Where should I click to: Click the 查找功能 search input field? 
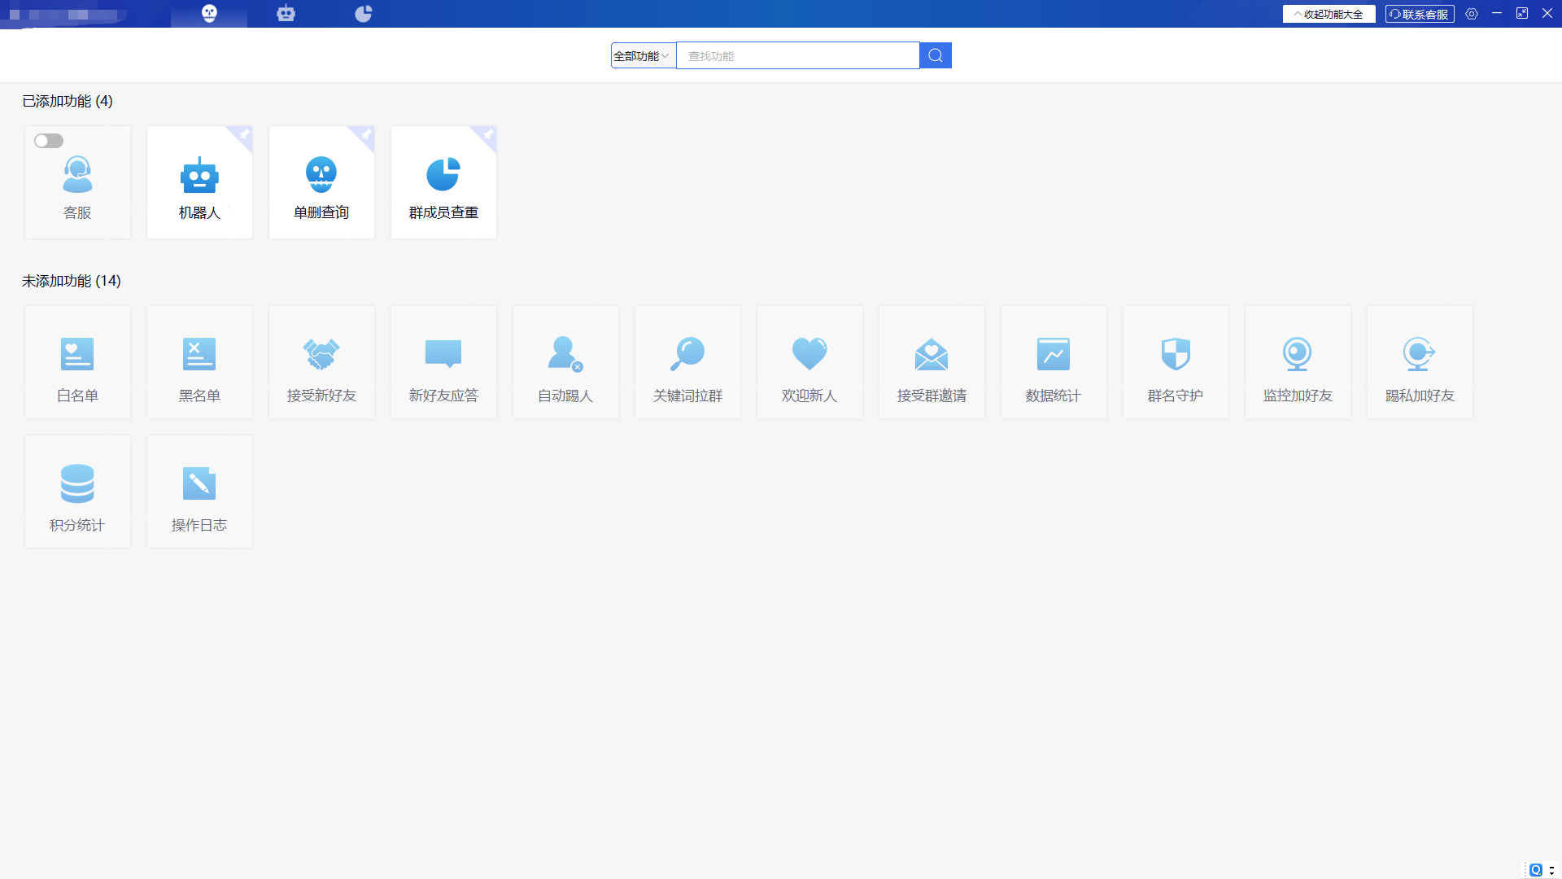797,55
